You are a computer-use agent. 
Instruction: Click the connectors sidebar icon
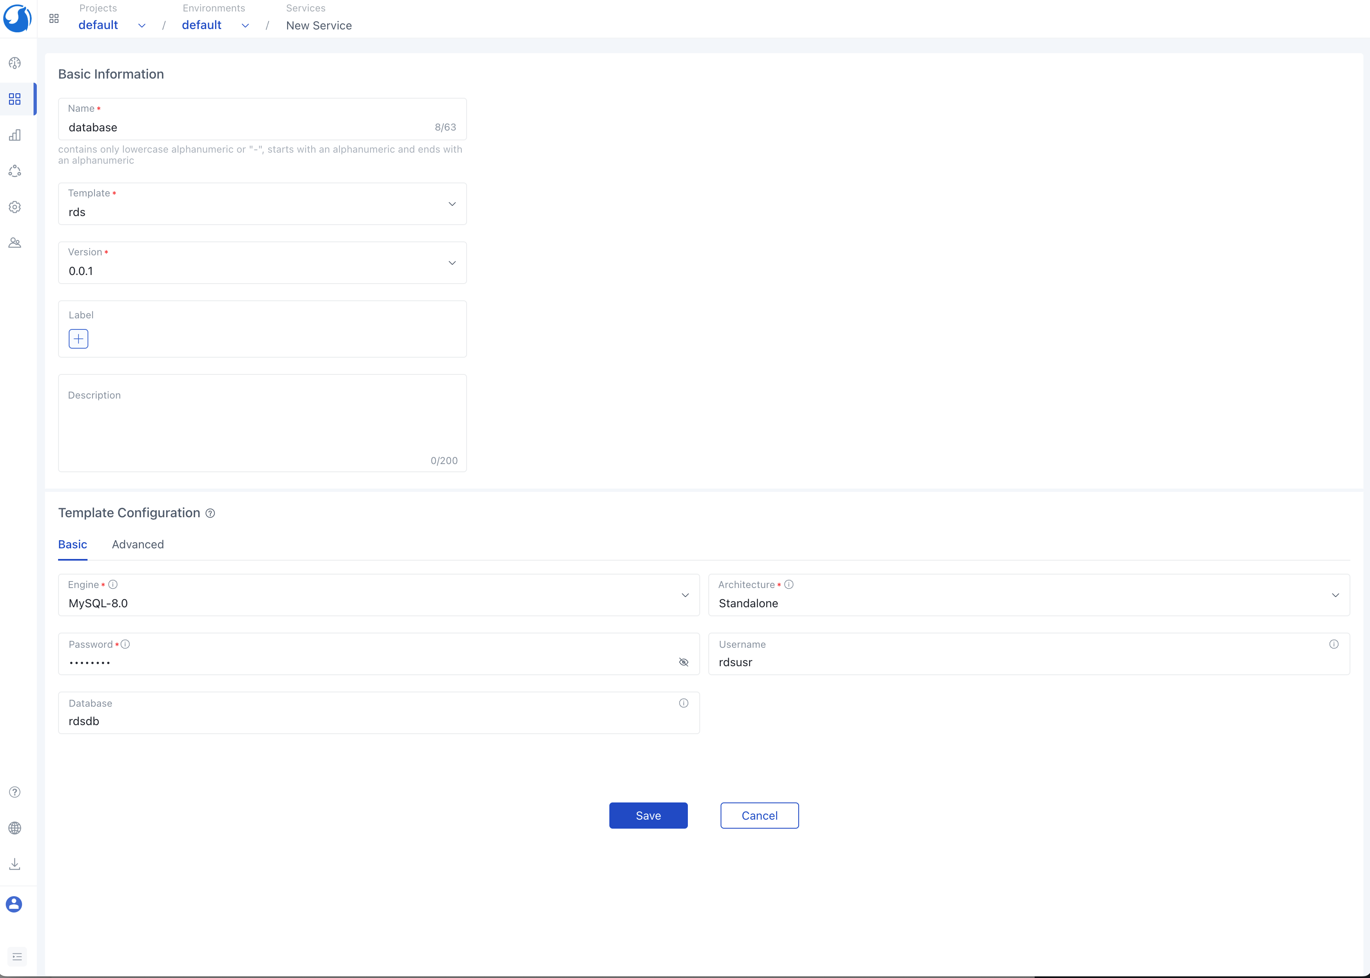[15, 171]
